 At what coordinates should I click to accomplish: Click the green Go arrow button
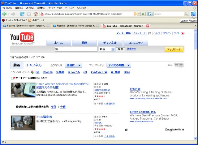(x=143, y=14)
